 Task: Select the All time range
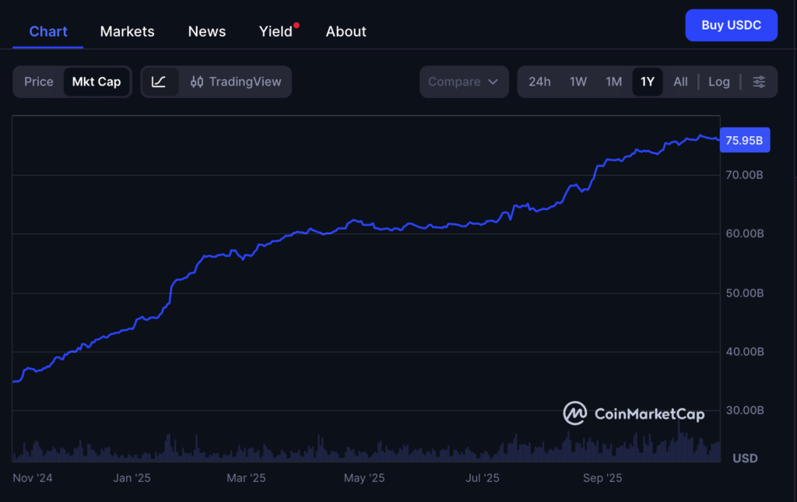coord(680,81)
